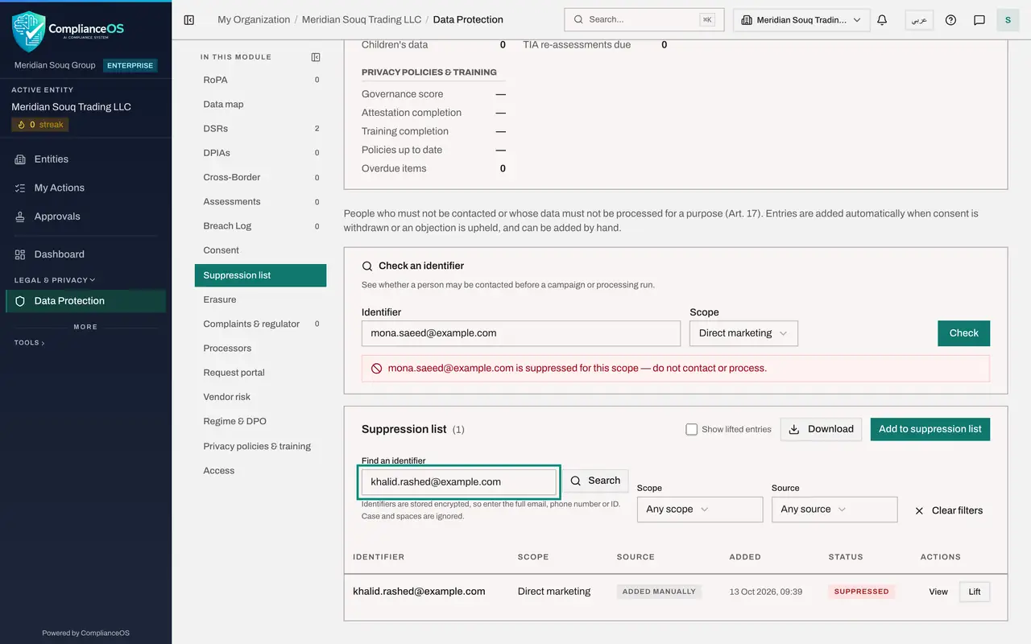The height and width of the screenshot is (644, 1031).
Task: Open Meridian Souq Trading LLC breadcrumb
Action: 362,20
